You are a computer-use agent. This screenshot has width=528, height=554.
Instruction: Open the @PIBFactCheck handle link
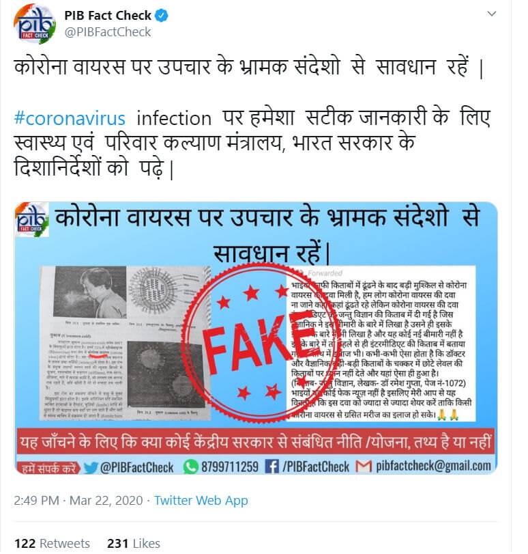tap(108, 32)
